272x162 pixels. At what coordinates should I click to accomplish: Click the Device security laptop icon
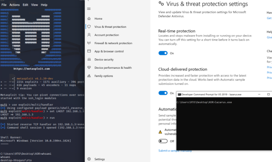click(x=89, y=59)
